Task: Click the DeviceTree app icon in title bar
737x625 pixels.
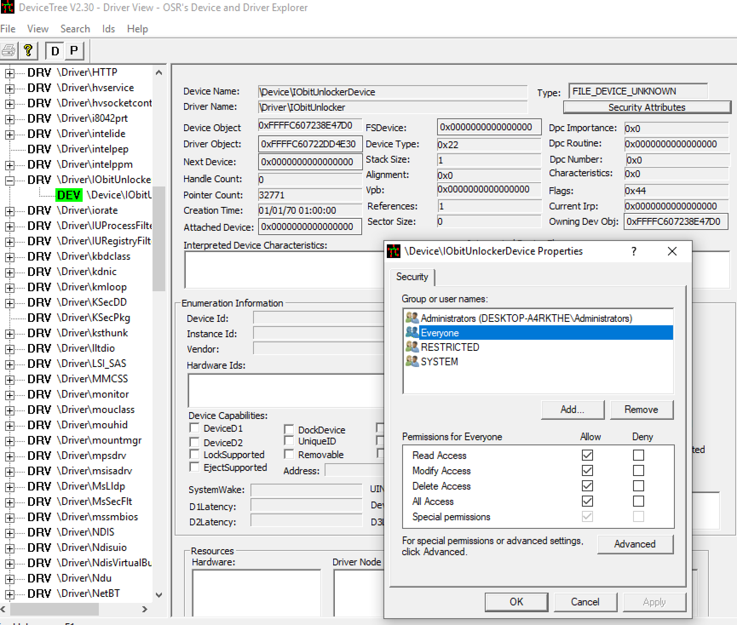Action: pyautogui.click(x=7, y=8)
